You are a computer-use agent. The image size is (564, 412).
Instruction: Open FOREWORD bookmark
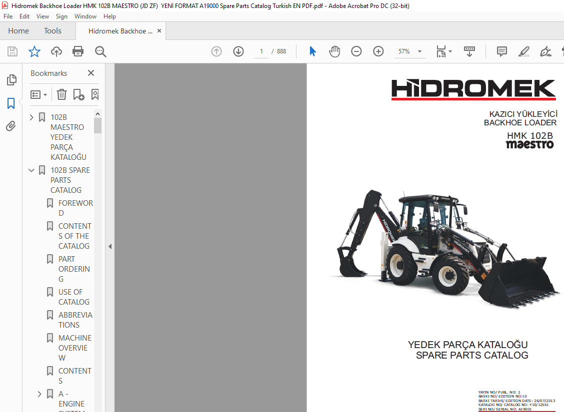pos(75,208)
